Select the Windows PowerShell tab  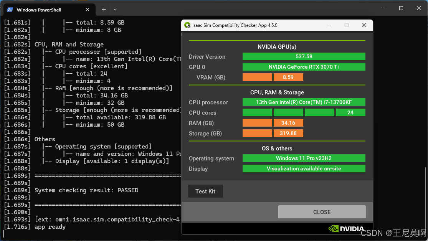click(49, 10)
